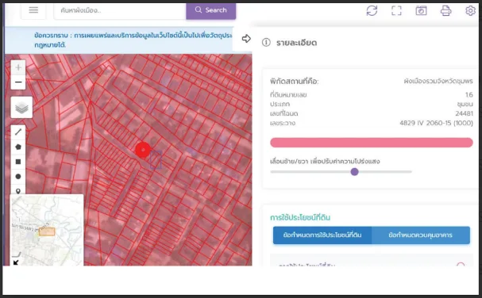
Task: Select the circle drawing tool
Action: click(x=18, y=177)
